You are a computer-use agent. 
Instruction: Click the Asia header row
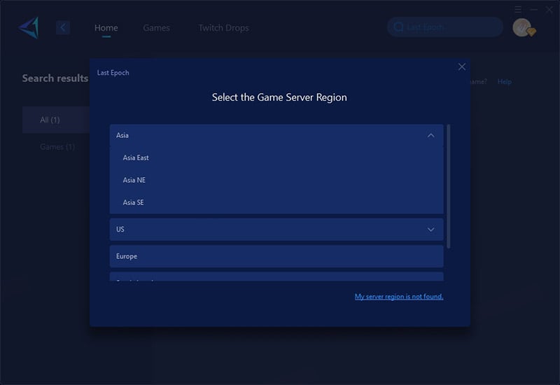[x=276, y=135]
